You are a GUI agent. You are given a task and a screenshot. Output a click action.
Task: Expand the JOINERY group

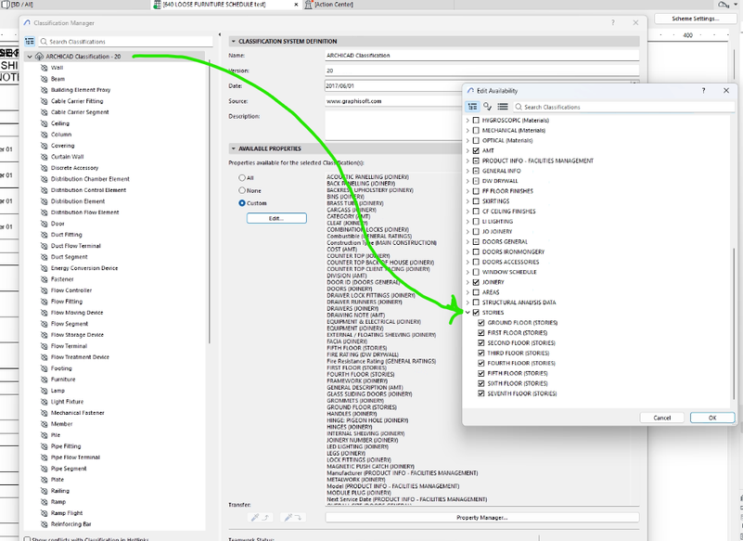pos(468,282)
